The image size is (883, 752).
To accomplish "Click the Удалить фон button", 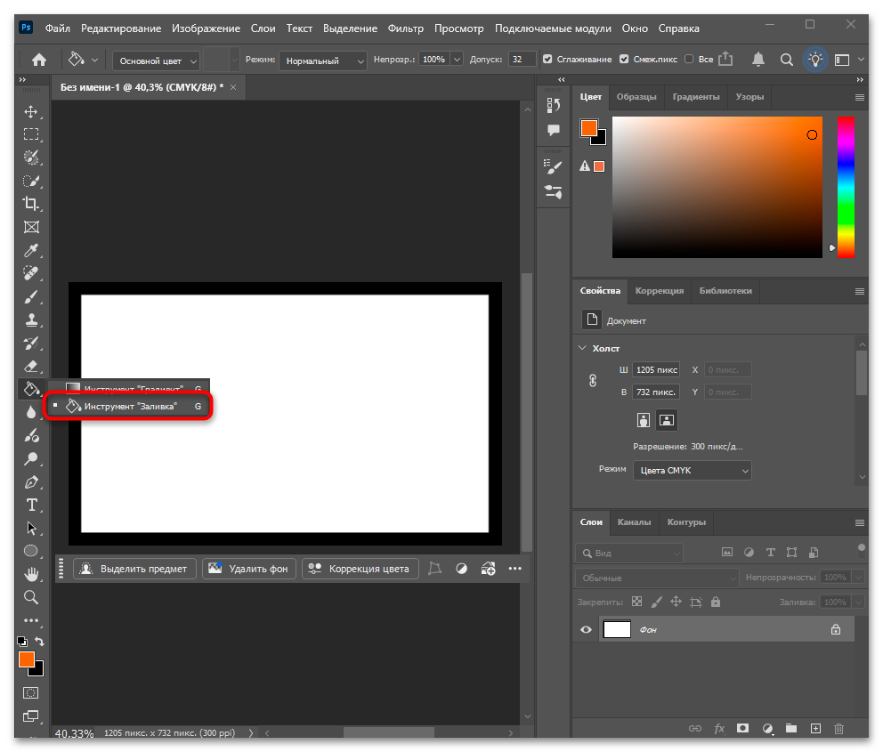I will (x=249, y=569).
